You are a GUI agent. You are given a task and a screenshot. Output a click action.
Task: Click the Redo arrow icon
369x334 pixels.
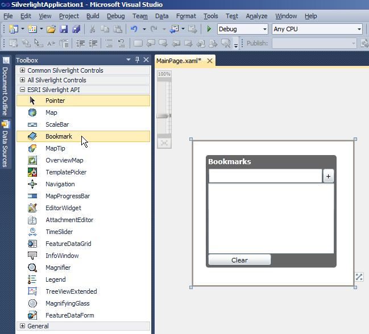[x=154, y=29]
